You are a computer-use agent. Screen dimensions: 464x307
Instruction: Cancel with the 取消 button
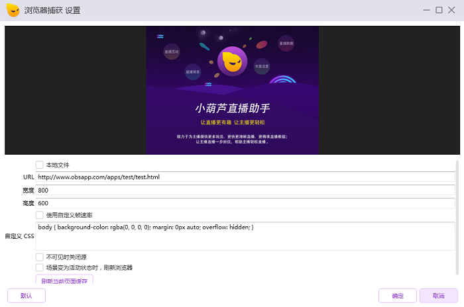[x=438, y=296]
